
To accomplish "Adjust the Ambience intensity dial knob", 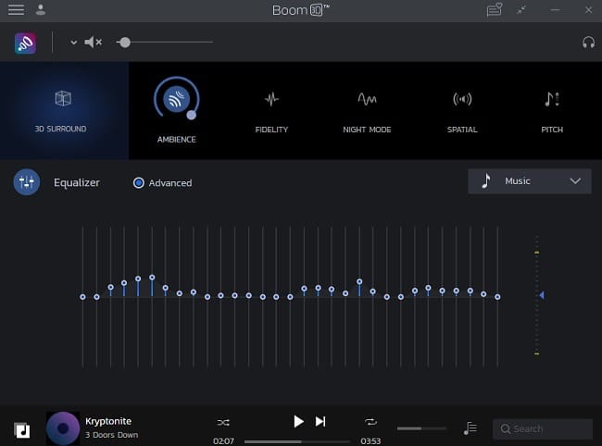I will pyautogui.click(x=191, y=115).
